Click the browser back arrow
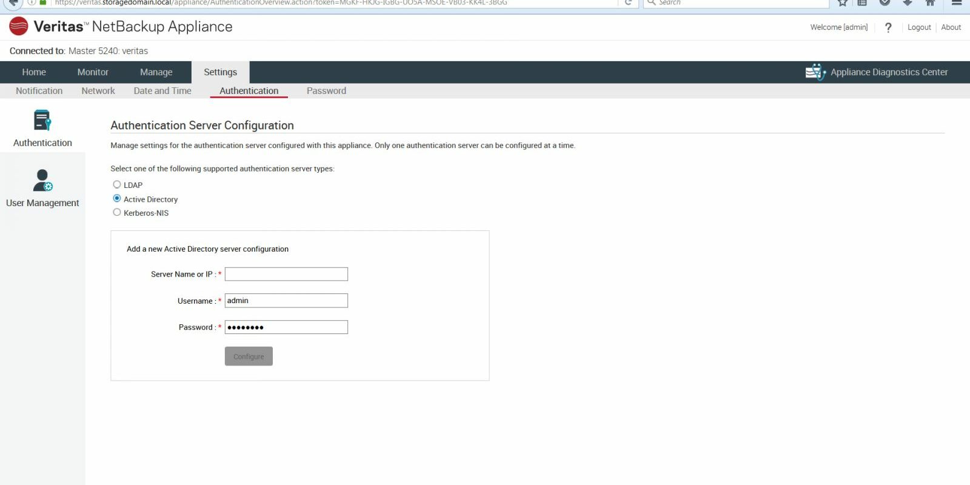 pos(13,2)
